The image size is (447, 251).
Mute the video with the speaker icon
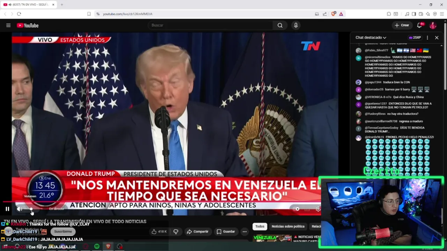click(20, 209)
